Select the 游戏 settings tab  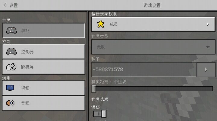click(44, 30)
